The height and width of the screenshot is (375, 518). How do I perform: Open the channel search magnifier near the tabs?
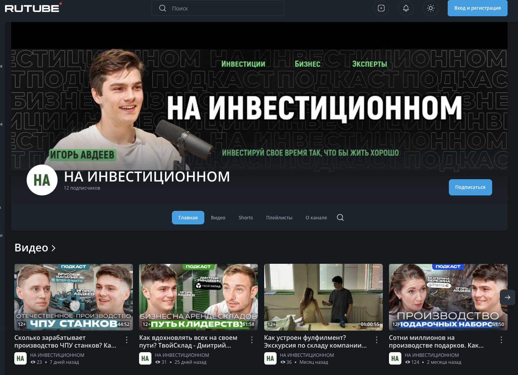point(340,217)
